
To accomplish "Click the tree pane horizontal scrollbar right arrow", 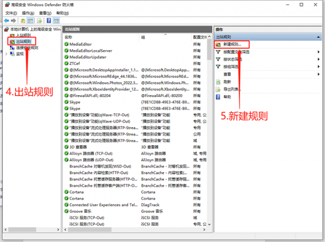I will (x=58, y=230).
